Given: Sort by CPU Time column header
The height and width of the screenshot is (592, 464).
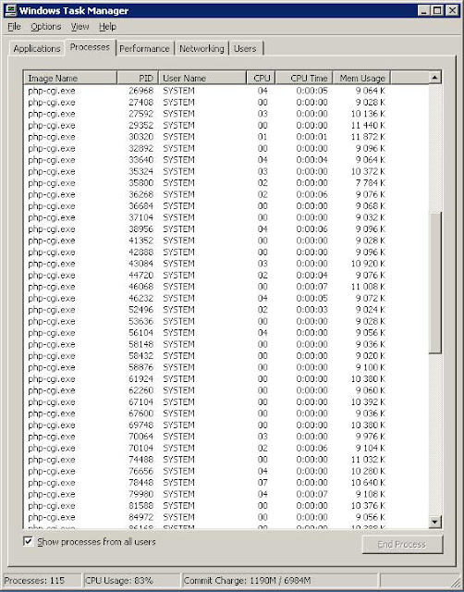Looking at the screenshot, I should click(x=304, y=78).
